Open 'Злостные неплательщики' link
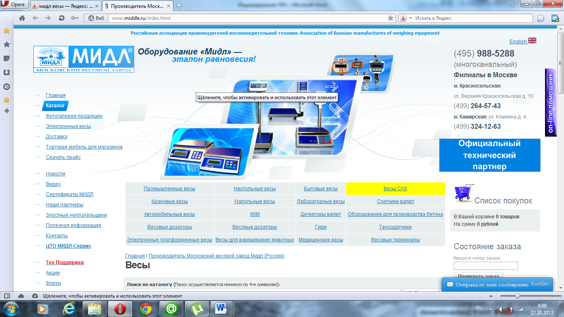Image resolution: width=564 pixels, height=317 pixels. coord(76,215)
